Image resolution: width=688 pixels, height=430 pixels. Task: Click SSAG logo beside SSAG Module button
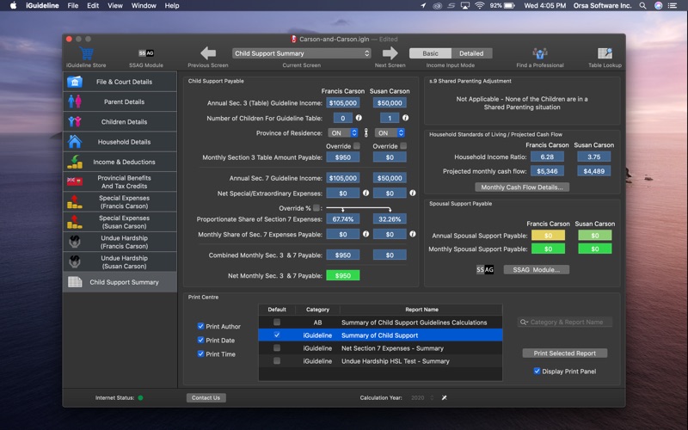485,269
